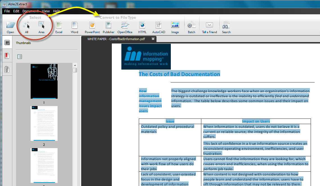Open the View menu
320x186 pixels.
point(46,11)
